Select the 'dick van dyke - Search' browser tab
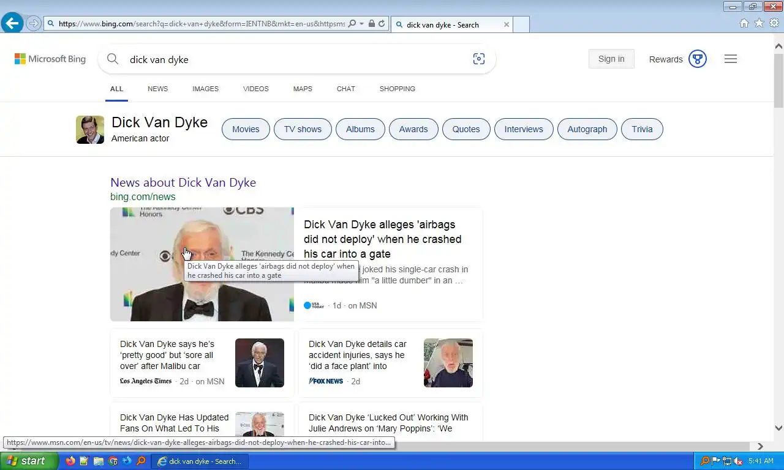Screen dimensions: 784x470 [x=451, y=24]
